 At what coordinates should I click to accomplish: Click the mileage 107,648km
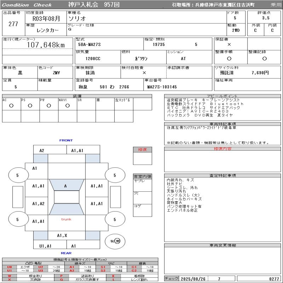coord(46,45)
